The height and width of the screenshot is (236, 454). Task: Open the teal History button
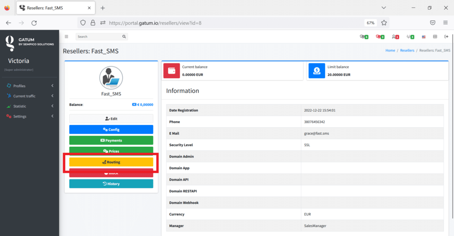pyautogui.click(x=111, y=184)
